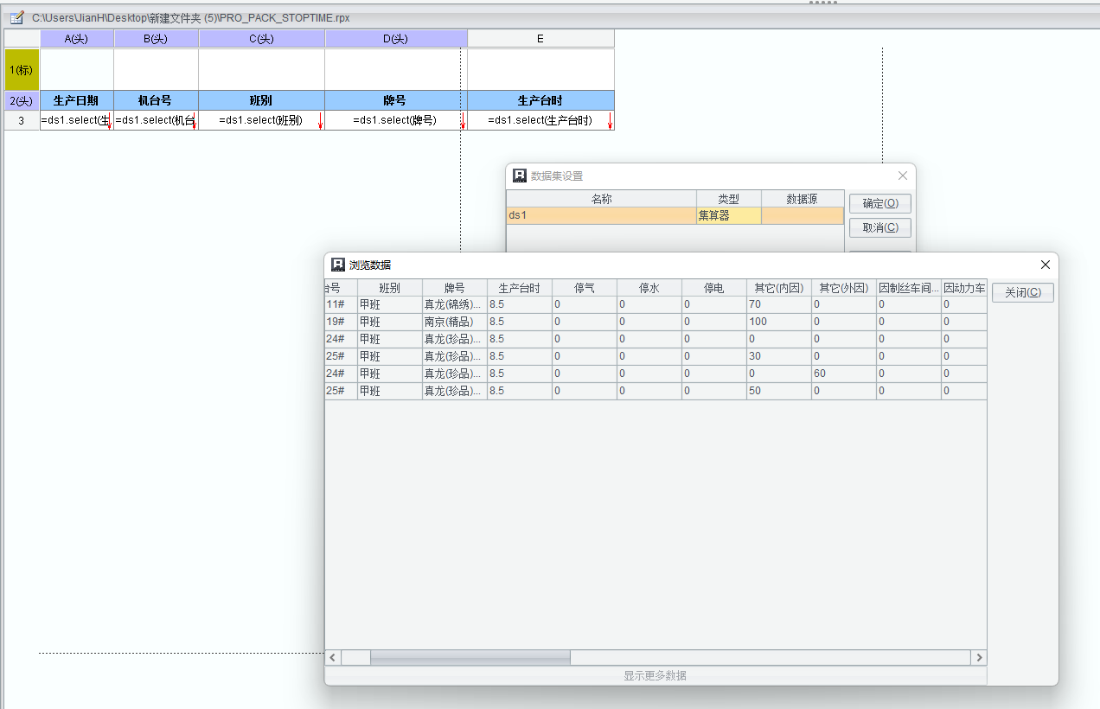Image resolution: width=1100 pixels, height=709 pixels.
Task: Click the report file icon beside the path
Action: pos(16,17)
